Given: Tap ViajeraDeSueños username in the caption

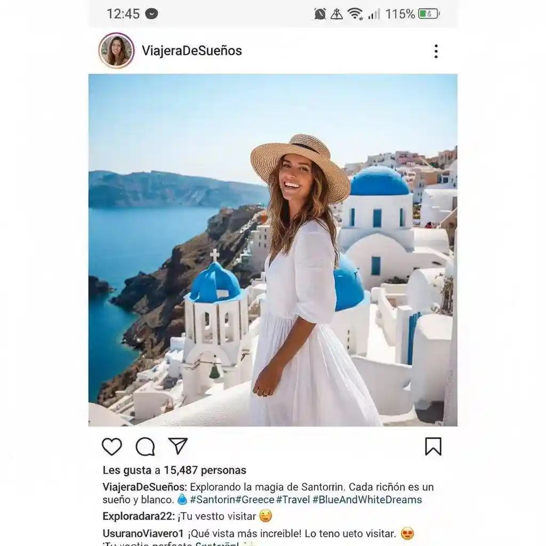Looking at the screenshot, I should (144, 487).
